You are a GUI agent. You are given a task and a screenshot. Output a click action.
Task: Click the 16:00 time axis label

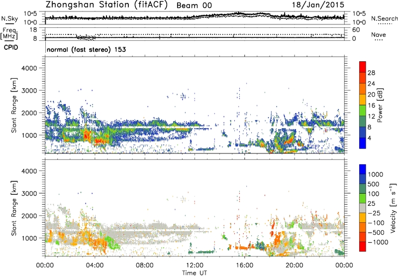point(244,266)
